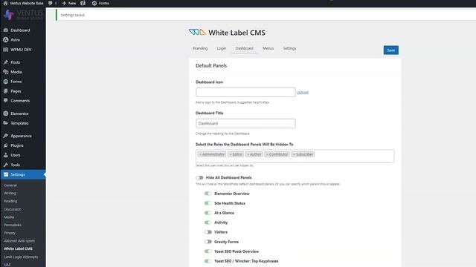Image resolution: width=476 pixels, height=267 pixels.
Task: Open Limit Login Attempts submenu link
Action: (21, 257)
